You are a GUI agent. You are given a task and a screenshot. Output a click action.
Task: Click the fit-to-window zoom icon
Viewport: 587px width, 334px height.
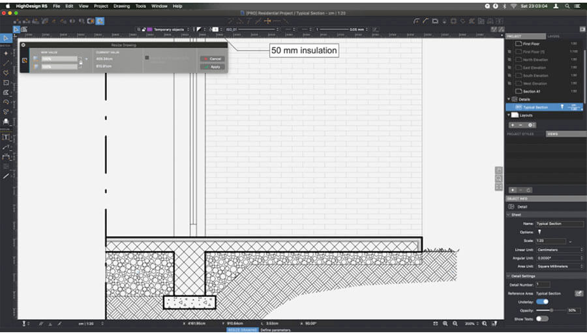(435, 323)
